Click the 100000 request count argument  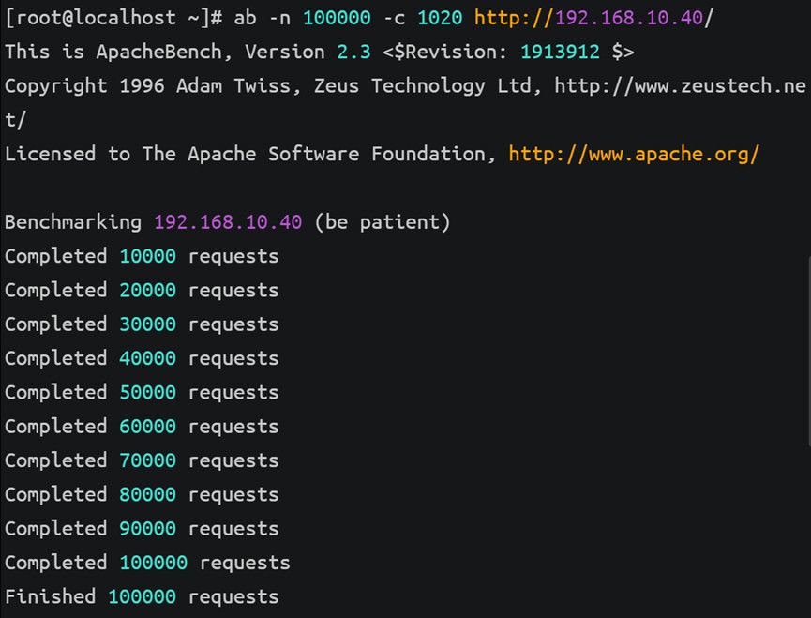click(x=337, y=18)
